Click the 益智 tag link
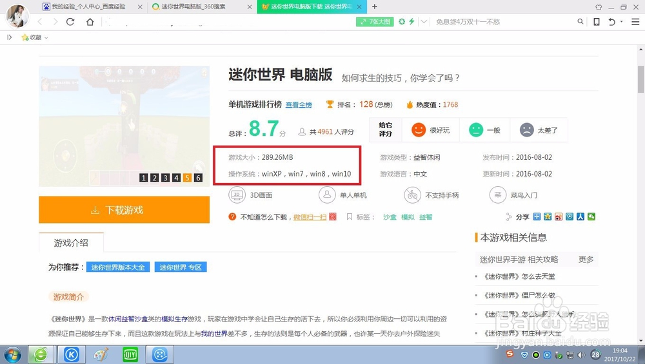645x364 pixels. pos(426,217)
